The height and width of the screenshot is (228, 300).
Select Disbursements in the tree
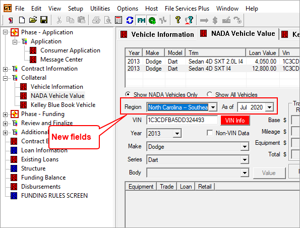[41, 187]
